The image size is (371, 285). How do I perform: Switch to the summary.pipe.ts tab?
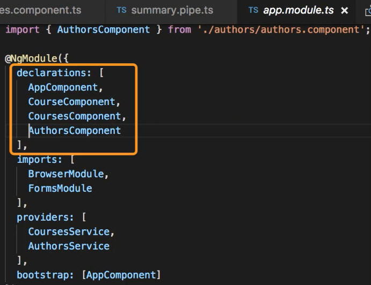[x=172, y=10]
